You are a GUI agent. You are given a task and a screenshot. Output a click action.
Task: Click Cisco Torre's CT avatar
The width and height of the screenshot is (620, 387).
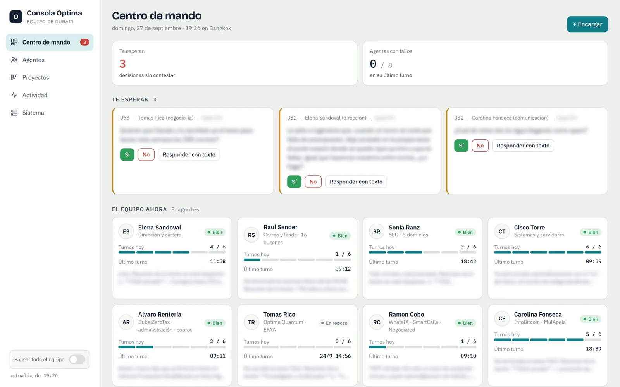click(502, 231)
